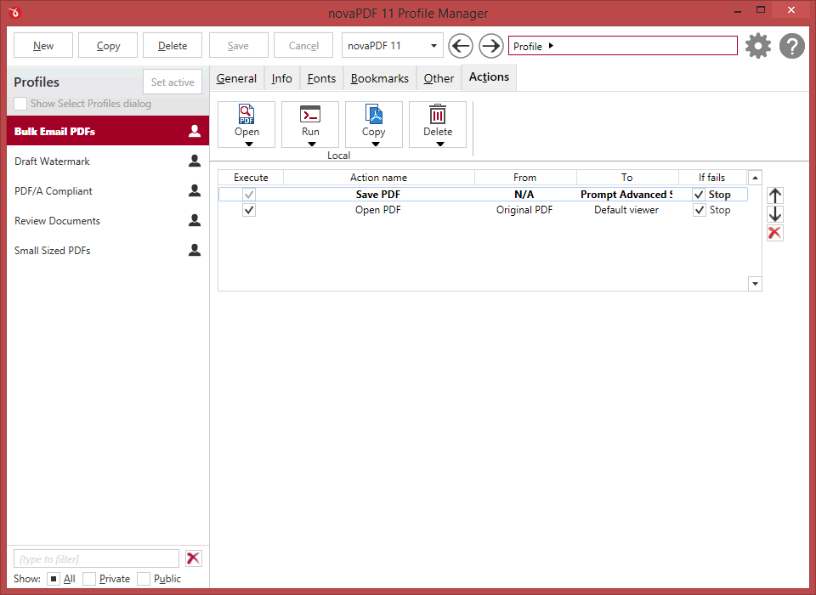Click the novaPDF logo in title bar
Image resolution: width=816 pixels, height=595 pixels.
tap(14, 12)
